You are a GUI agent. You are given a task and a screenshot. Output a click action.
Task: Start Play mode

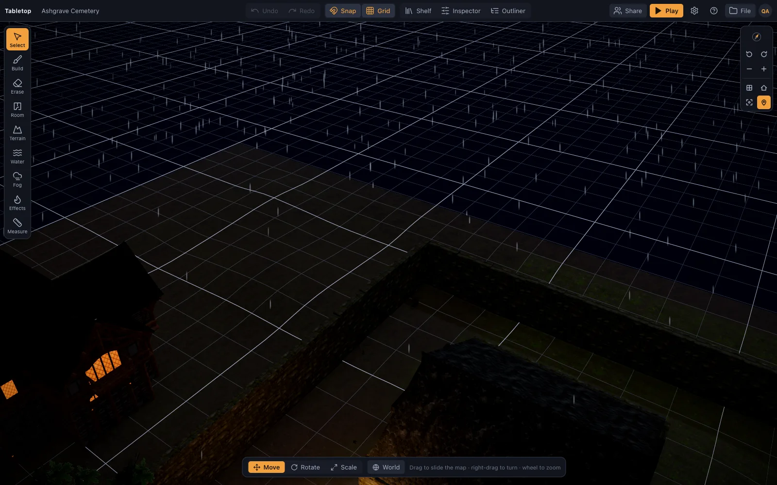pyautogui.click(x=666, y=11)
